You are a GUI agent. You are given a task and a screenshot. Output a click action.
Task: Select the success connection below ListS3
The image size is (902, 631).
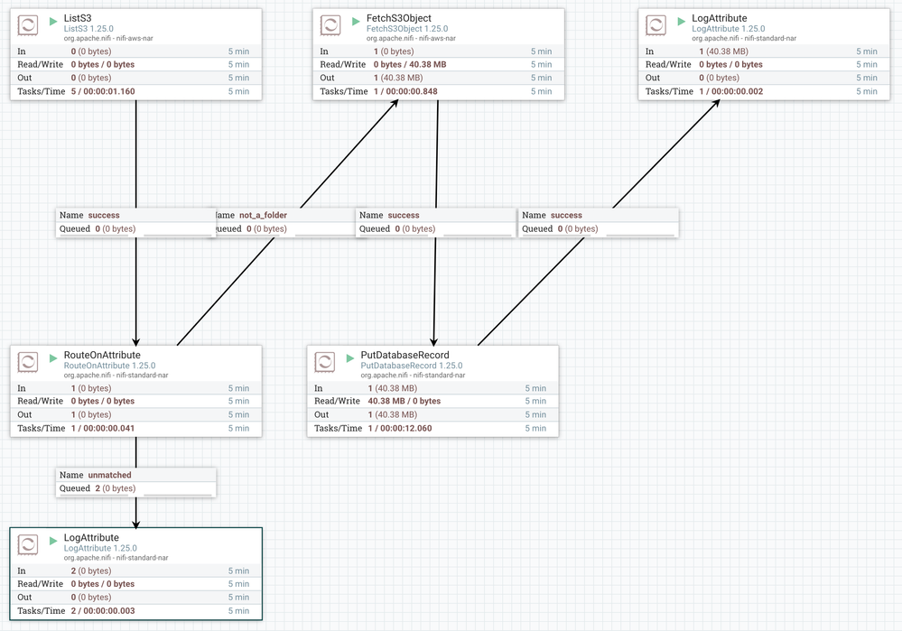tap(135, 222)
